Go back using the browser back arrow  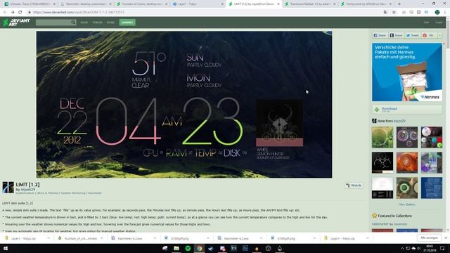(x=5, y=13)
